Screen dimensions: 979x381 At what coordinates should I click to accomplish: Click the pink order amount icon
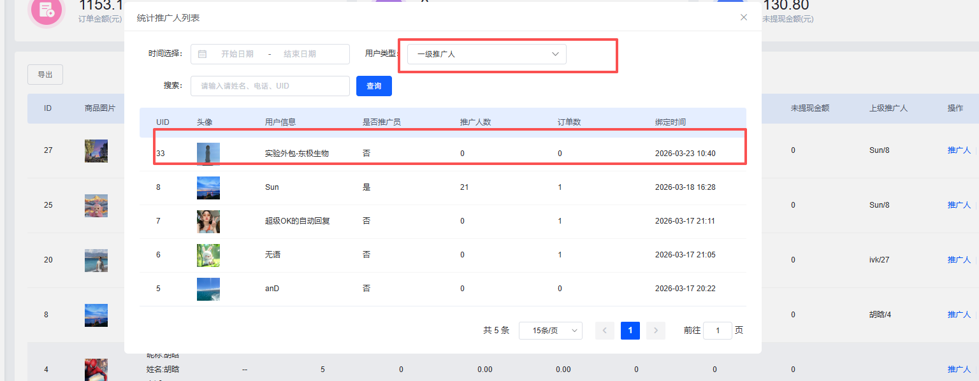click(46, 10)
